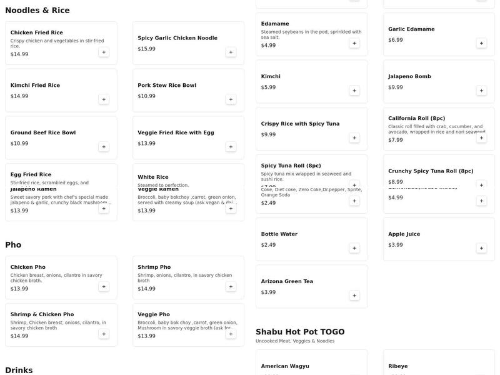
Task: Click plus on Garlic Edamame
Action: point(481,43)
